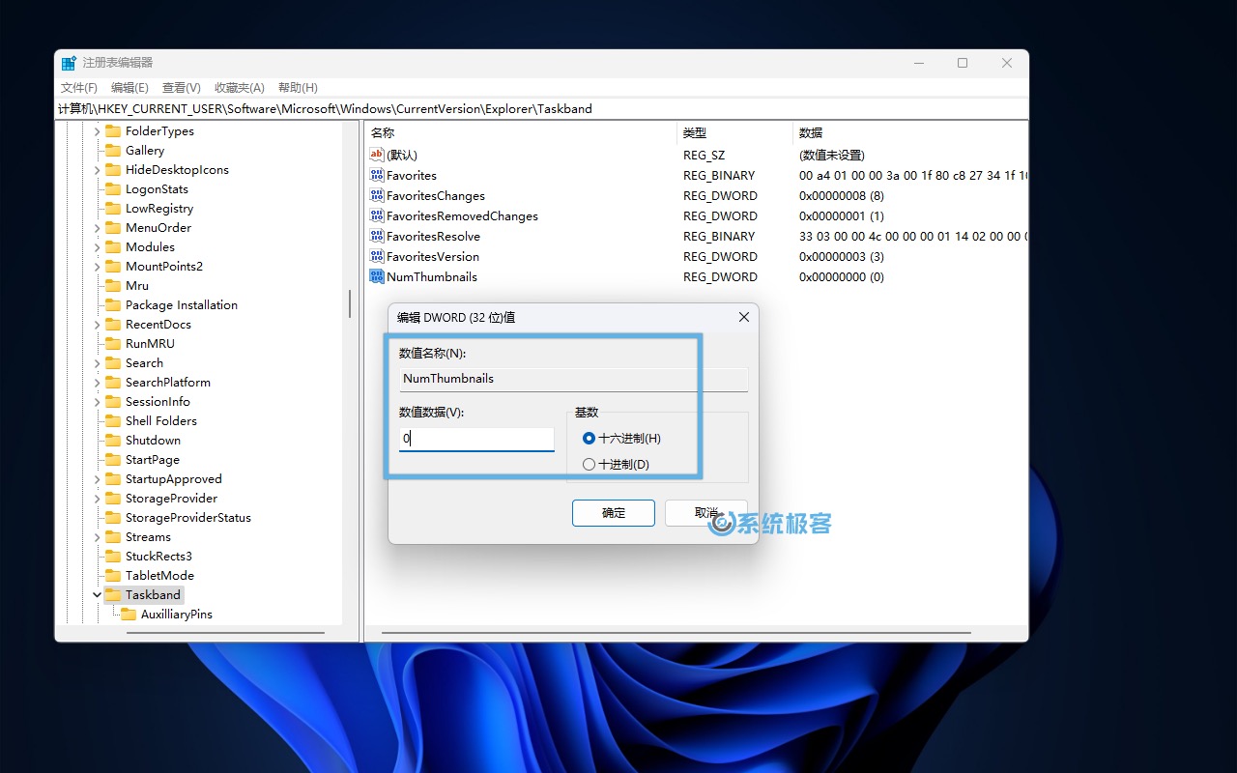Click the icon of NumThumbnails value
Screen dimensions: 1237x773
(377, 276)
